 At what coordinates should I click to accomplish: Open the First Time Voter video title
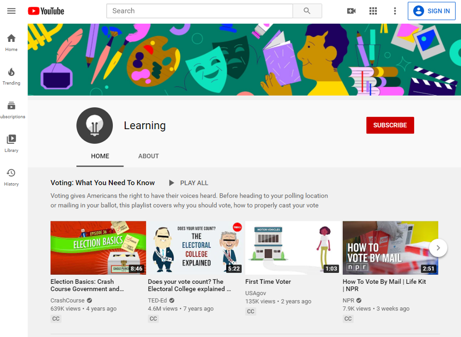point(268,282)
